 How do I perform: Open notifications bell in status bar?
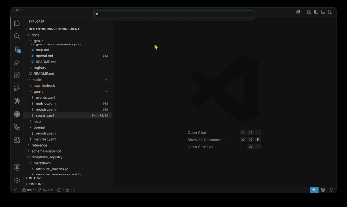point(332,190)
